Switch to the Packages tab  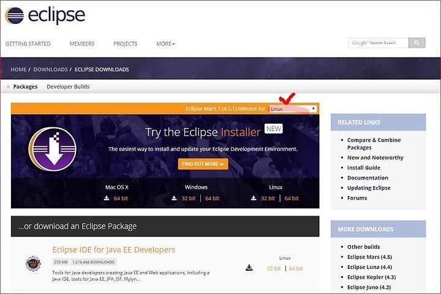tap(25, 86)
